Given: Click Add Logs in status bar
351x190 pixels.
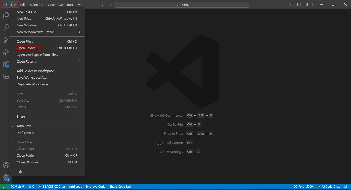Looking at the screenshot, I should [76, 187].
